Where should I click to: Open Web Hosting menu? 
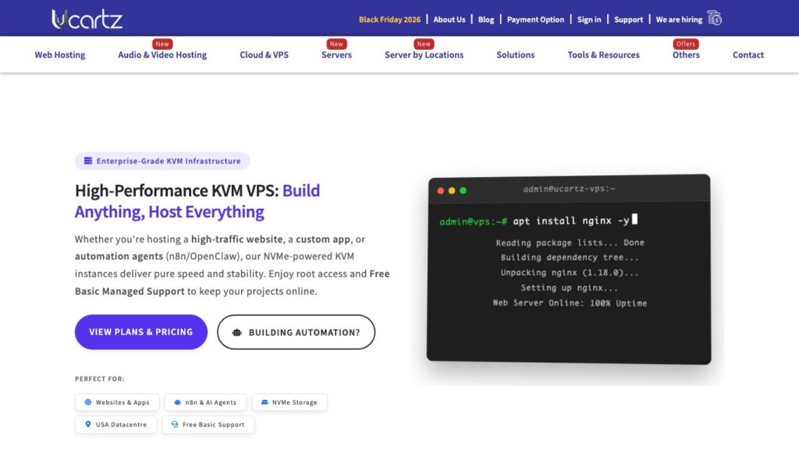pyautogui.click(x=60, y=55)
